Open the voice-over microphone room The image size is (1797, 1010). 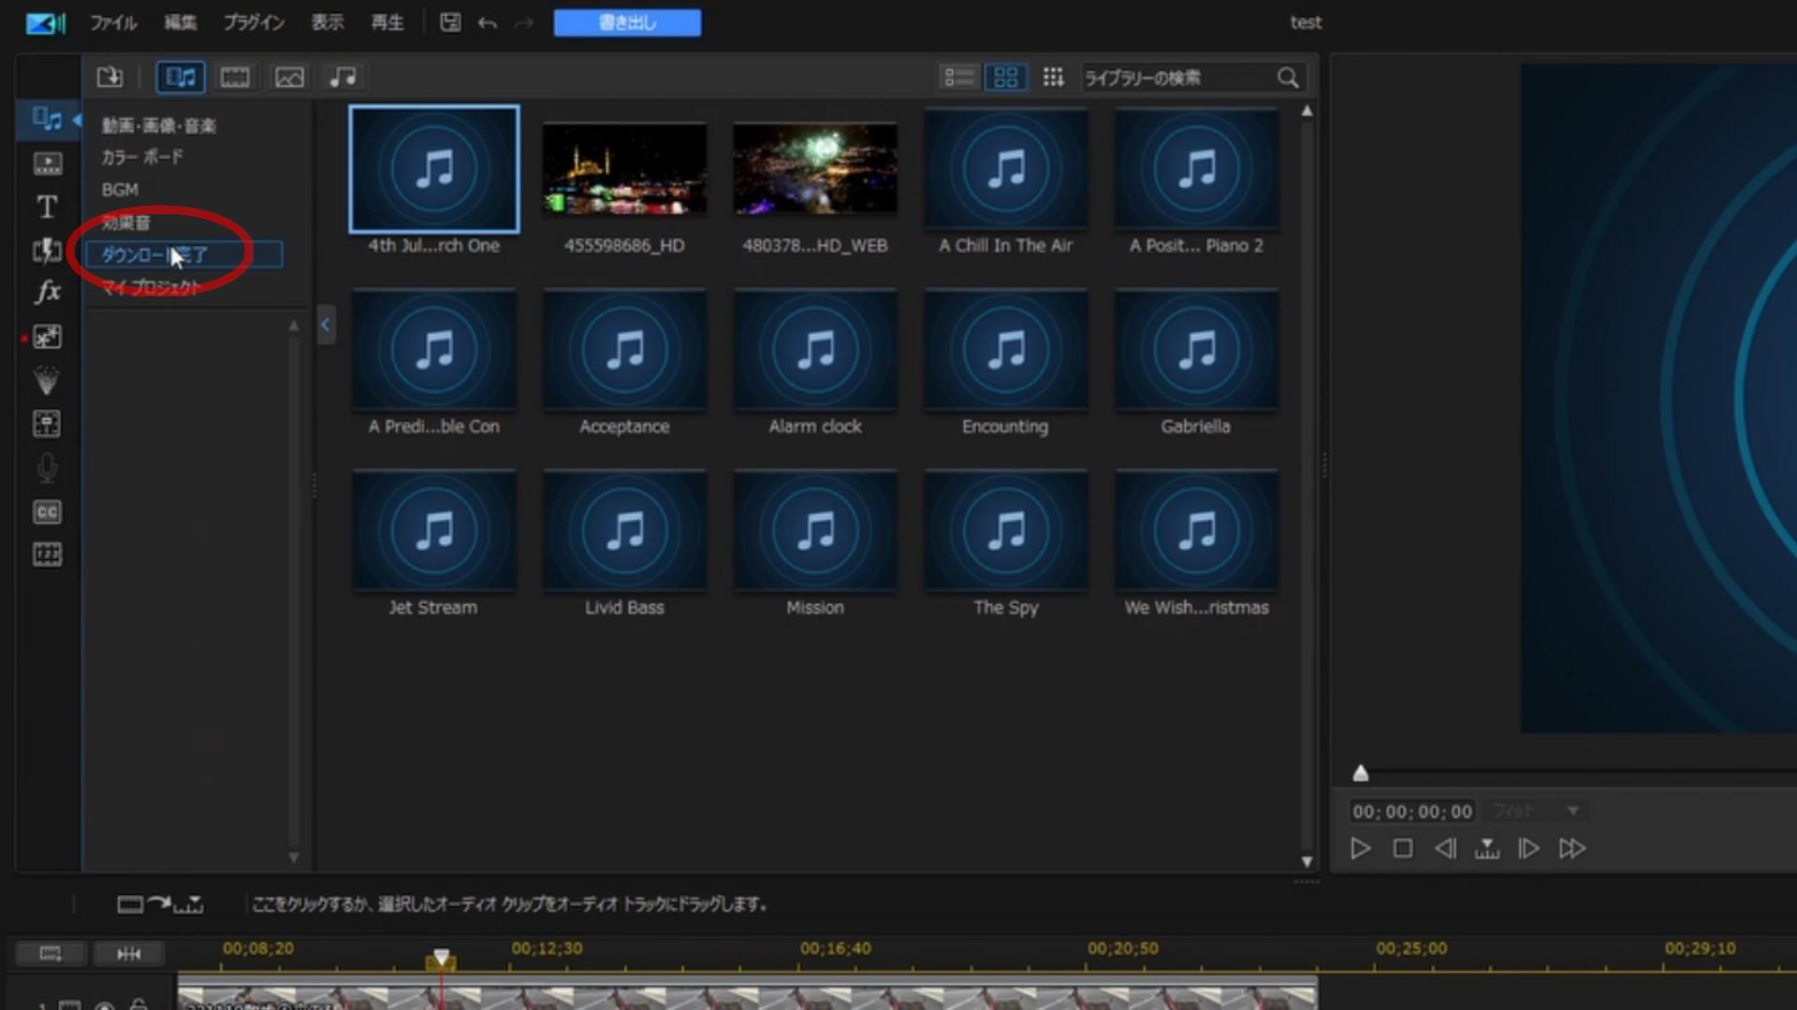47,468
